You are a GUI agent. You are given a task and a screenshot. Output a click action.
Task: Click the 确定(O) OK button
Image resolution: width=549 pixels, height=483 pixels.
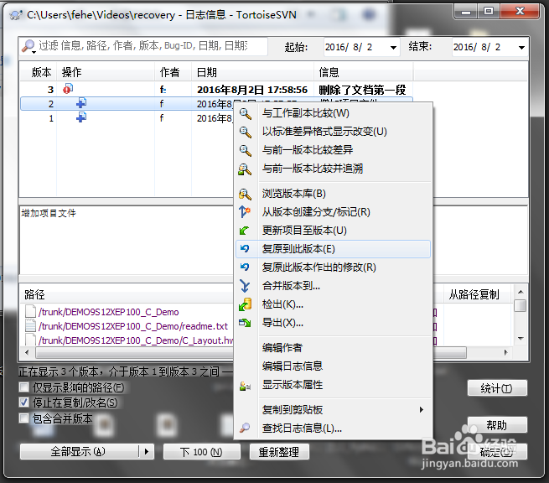point(497,452)
